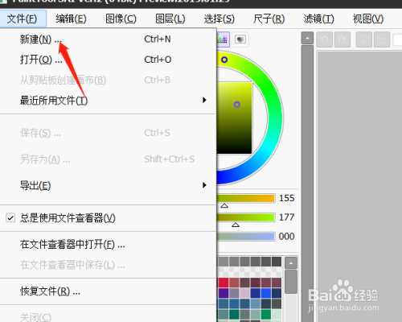Click the invert selection toolbar icon

click(x=382, y=39)
